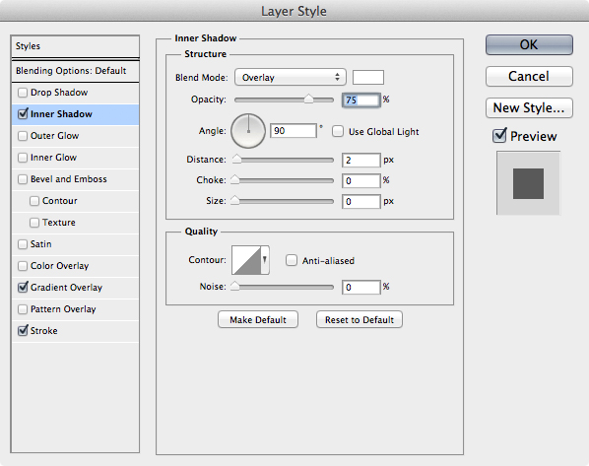Click the Distance slider handle

[237, 159]
